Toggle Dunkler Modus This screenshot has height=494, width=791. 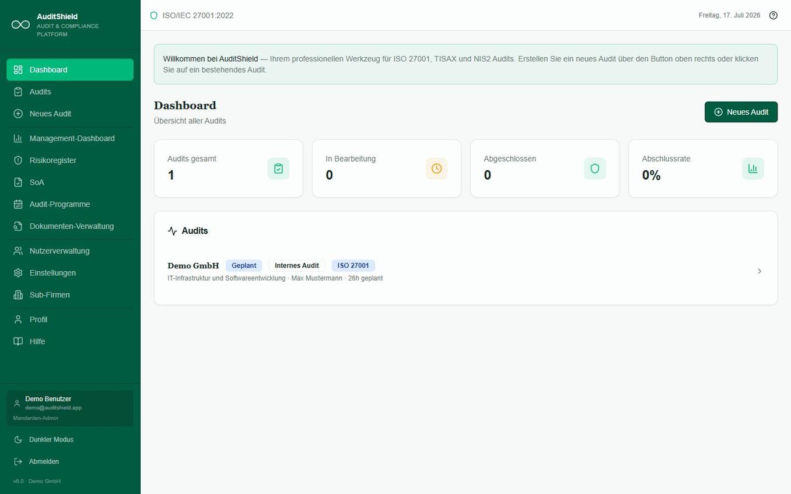tap(70, 439)
